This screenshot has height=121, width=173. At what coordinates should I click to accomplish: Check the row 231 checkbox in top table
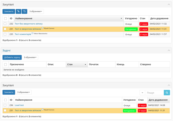click(x=5, y=29)
